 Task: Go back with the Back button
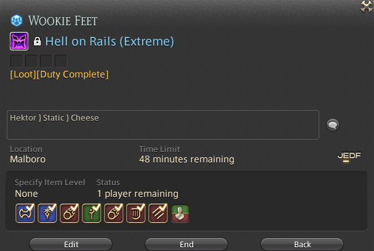pos(302,244)
